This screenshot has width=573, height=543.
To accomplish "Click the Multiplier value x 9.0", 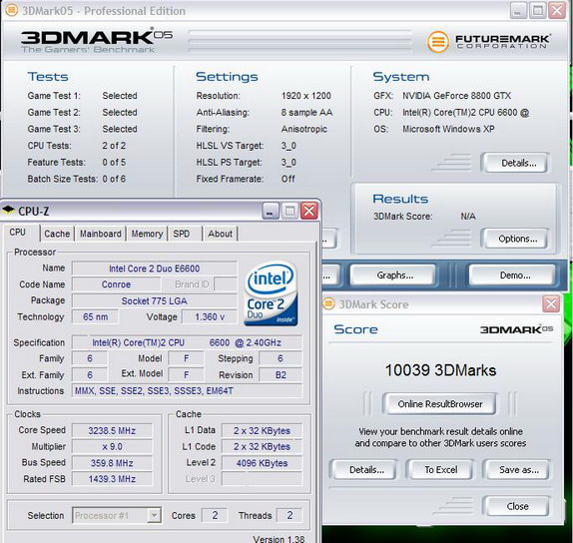I will click(x=112, y=447).
